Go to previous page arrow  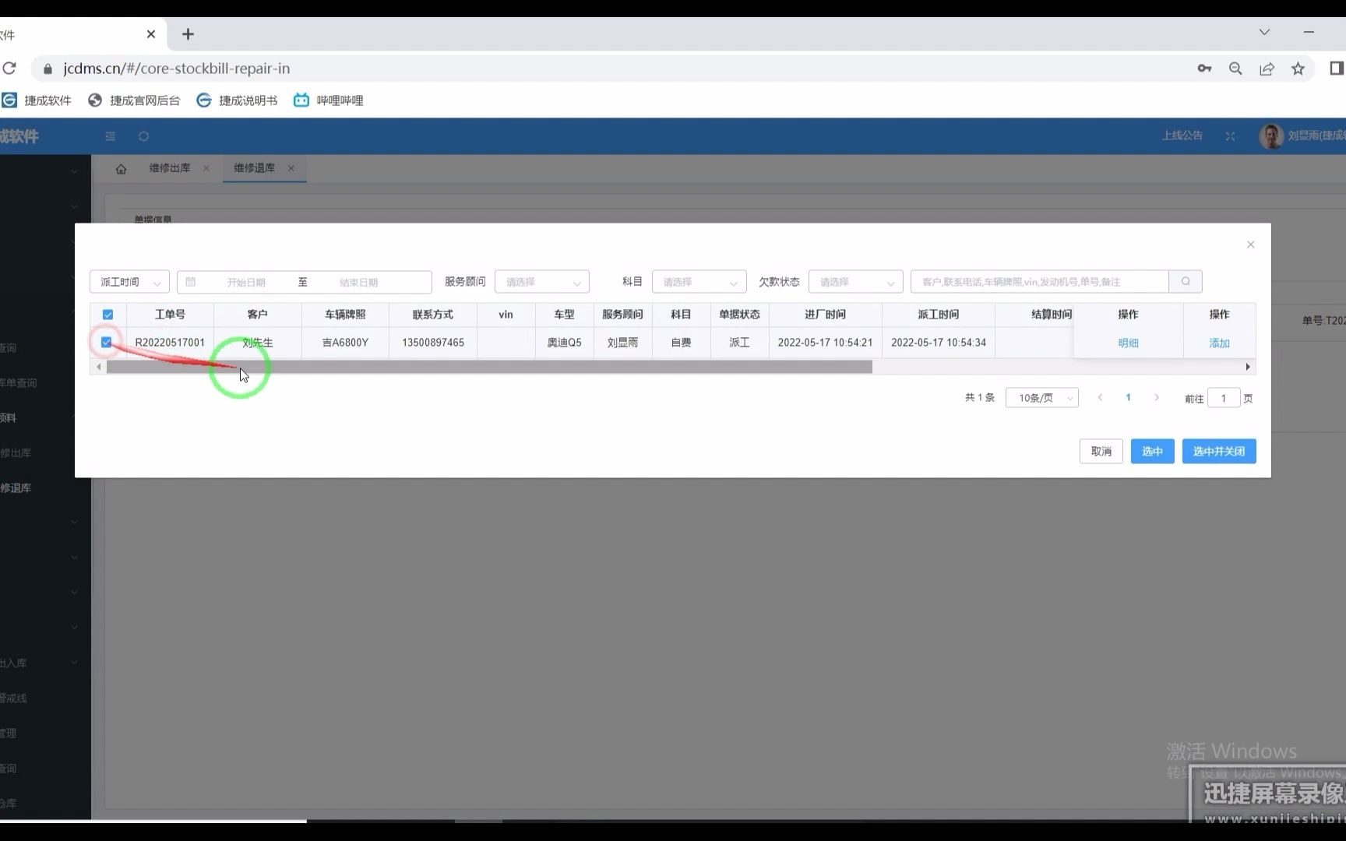[x=1100, y=398]
